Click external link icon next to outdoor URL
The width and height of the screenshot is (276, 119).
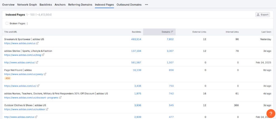click(47, 109)
